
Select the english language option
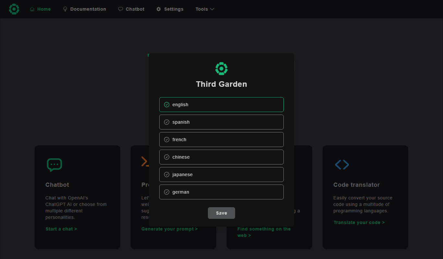(x=221, y=105)
